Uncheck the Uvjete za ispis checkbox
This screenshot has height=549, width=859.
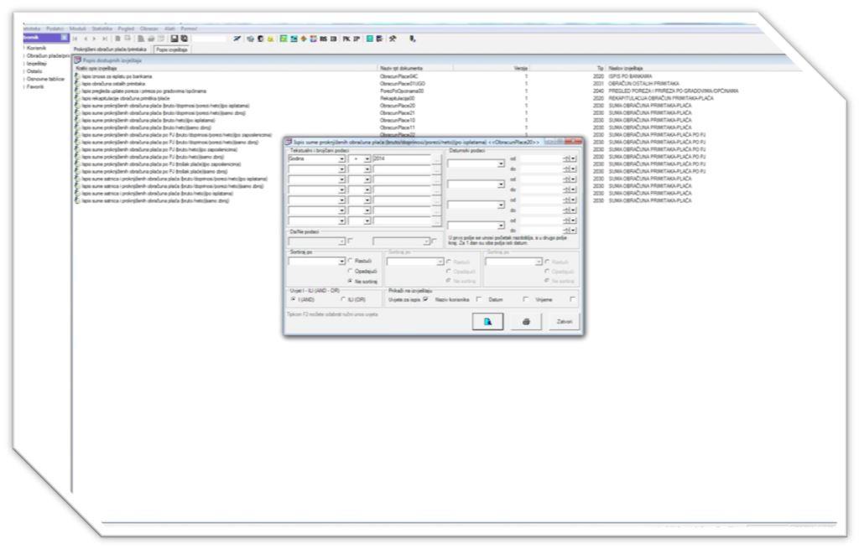click(x=426, y=298)
